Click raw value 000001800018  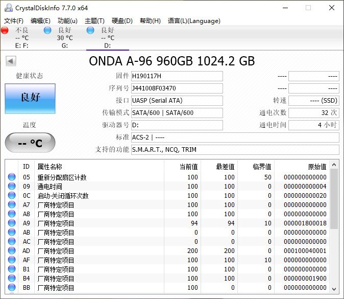(305, 223)
